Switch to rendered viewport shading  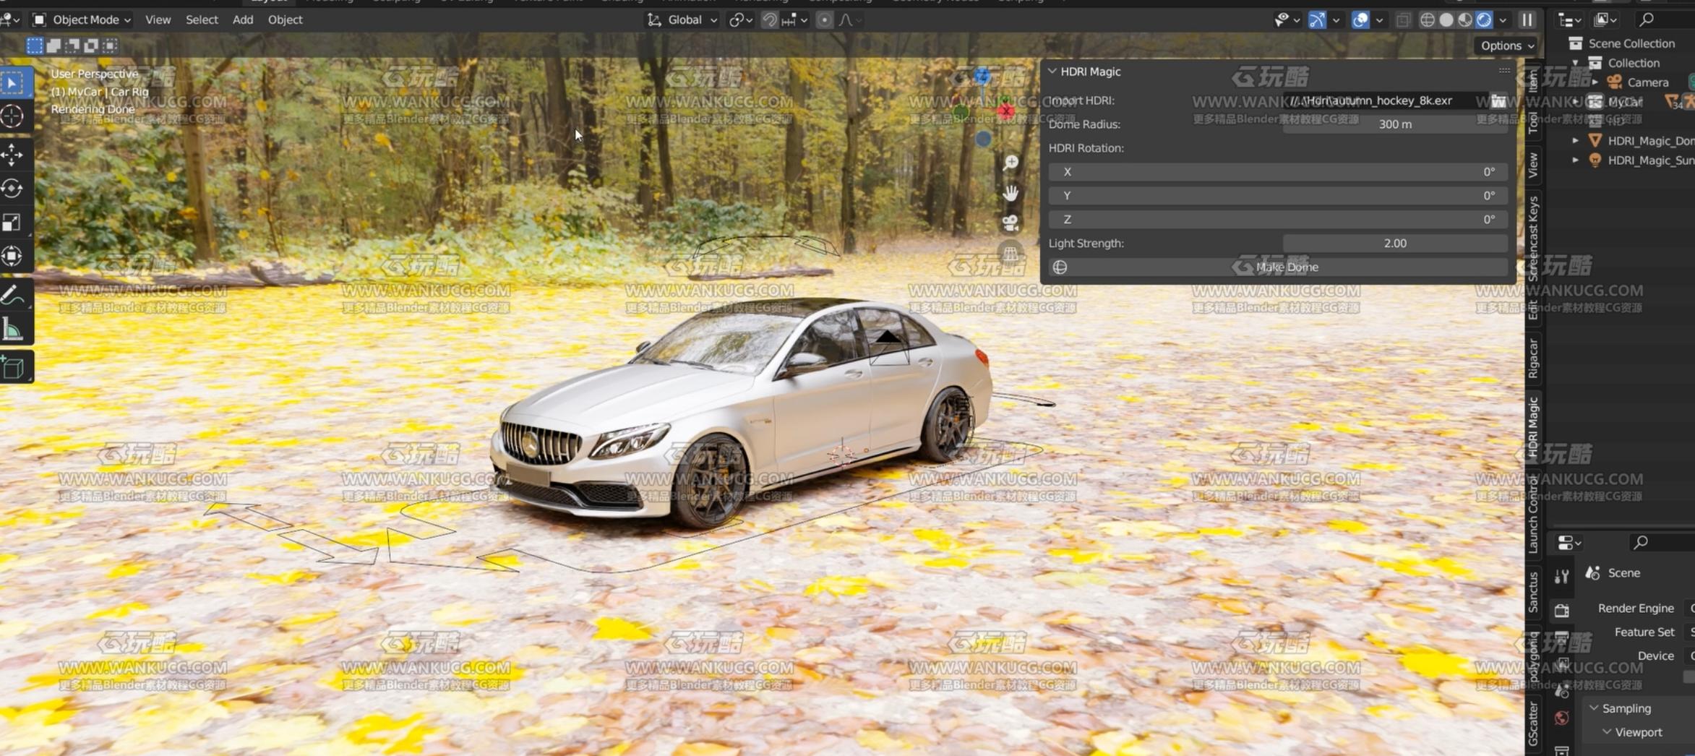(1484, 20)
